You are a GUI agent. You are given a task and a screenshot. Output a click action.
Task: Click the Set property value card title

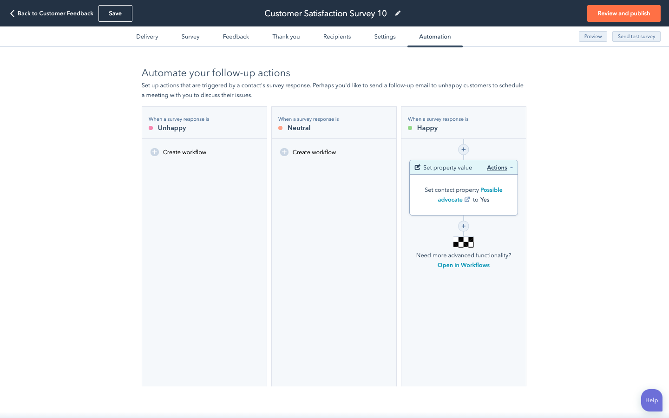pyautogui.click(x=447, y=168)
